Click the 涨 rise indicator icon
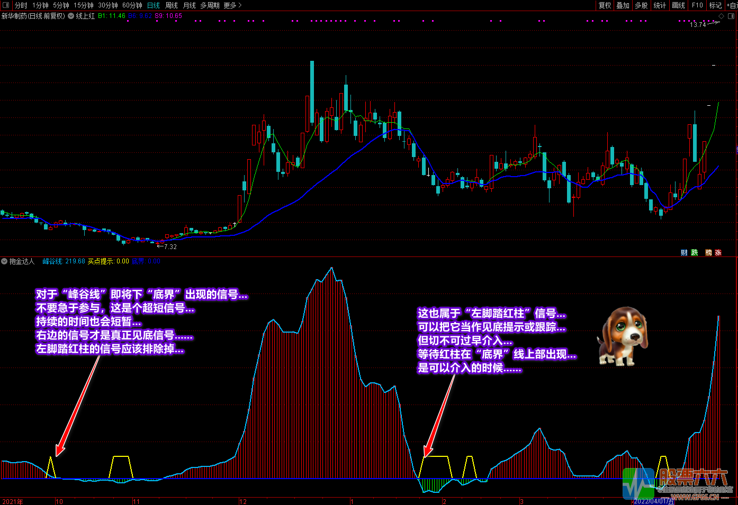 pos(718,253)
